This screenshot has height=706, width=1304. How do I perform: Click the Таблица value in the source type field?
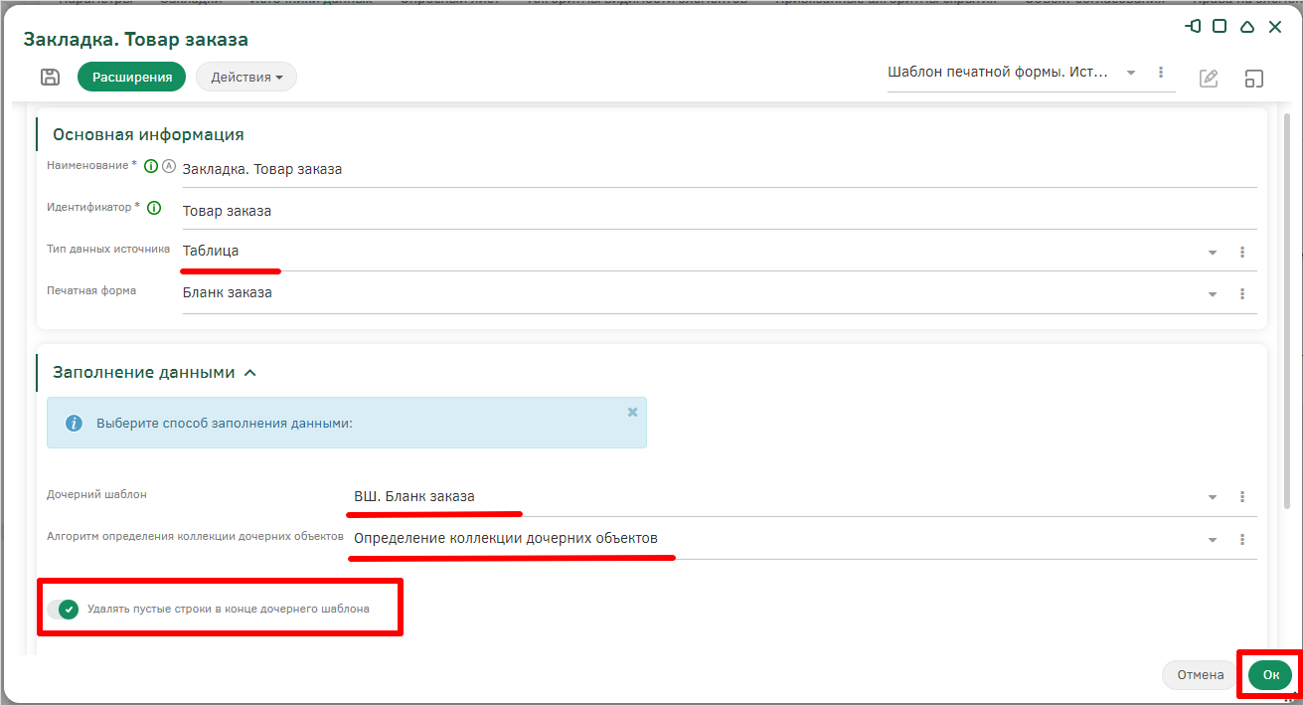(x=211, y=252)
